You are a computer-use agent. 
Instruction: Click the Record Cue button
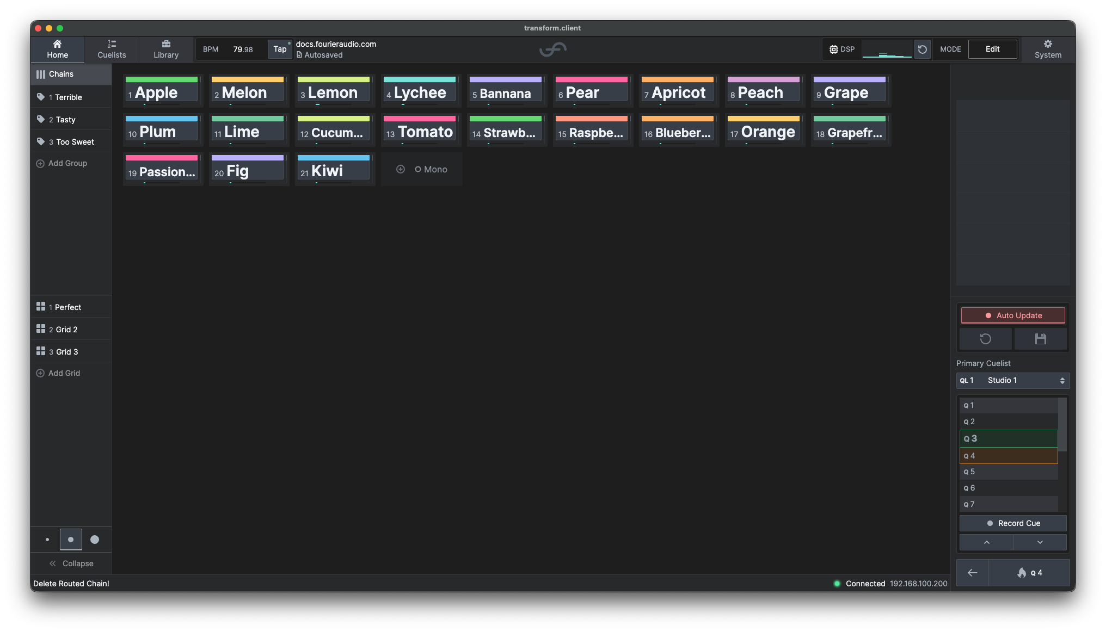[1013, 523]
